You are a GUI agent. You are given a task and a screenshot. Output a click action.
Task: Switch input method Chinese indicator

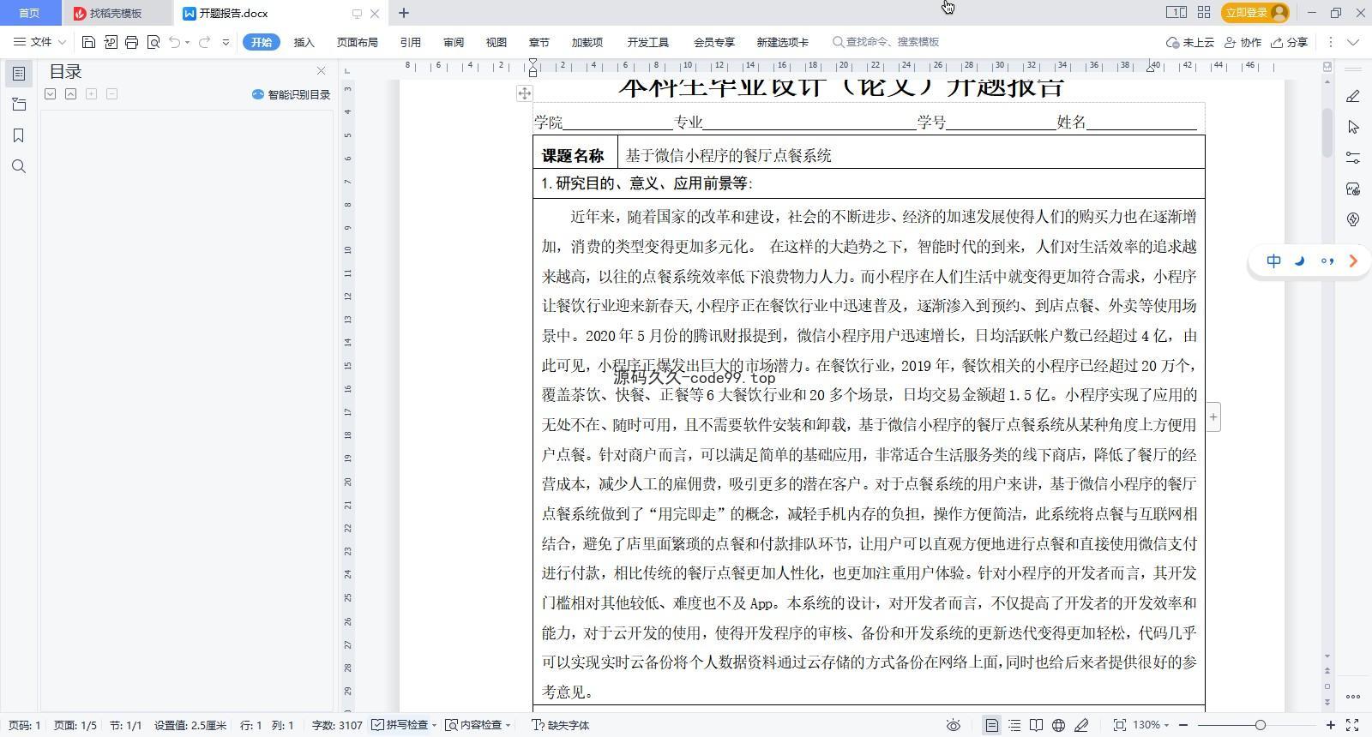(x=1274, y=261)
